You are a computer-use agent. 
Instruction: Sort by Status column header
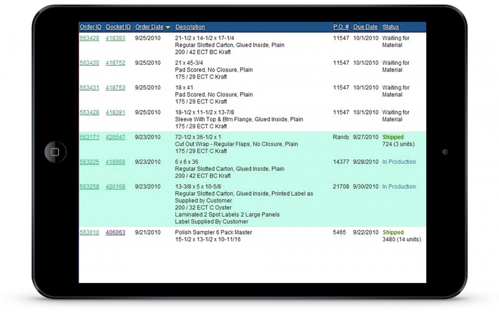[x=391, y=27]
